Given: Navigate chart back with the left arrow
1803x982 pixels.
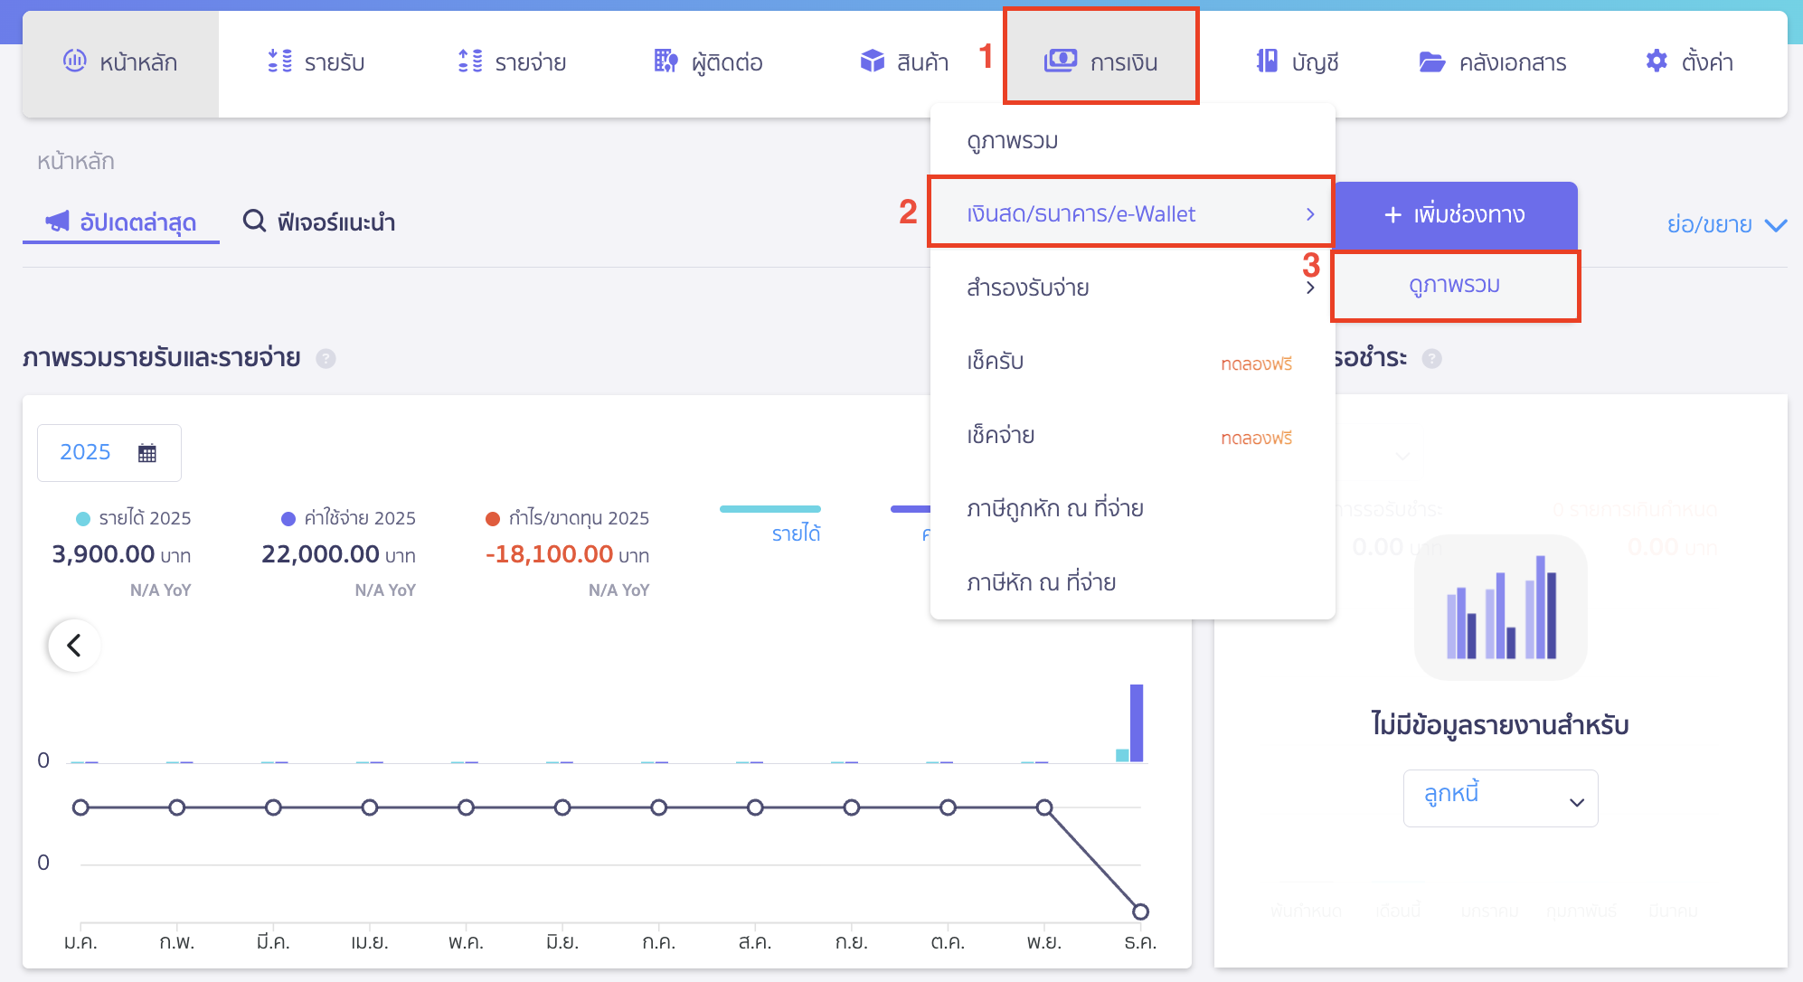Looking at the screenshot, I should 74,645.
